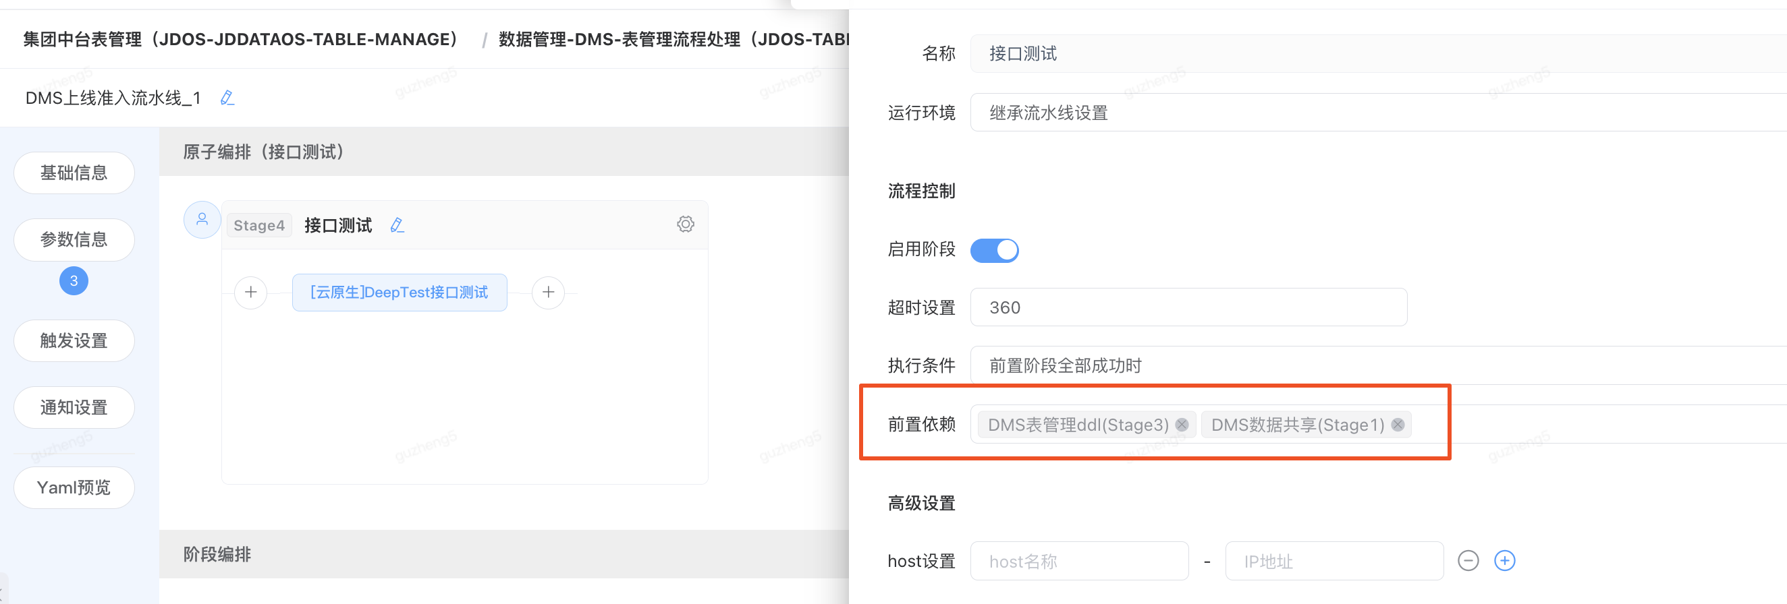1787x604 pixels.
Task: Open the 通知设置 tab
Action: click(74, 407)
